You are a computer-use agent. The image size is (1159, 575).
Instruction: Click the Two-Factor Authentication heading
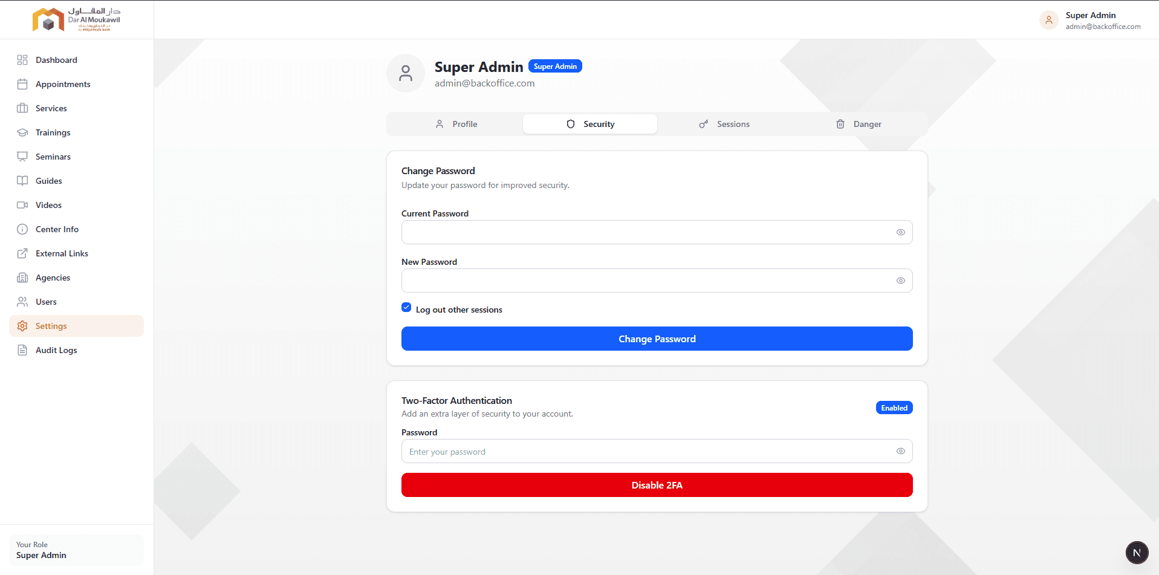click(456, 401)
